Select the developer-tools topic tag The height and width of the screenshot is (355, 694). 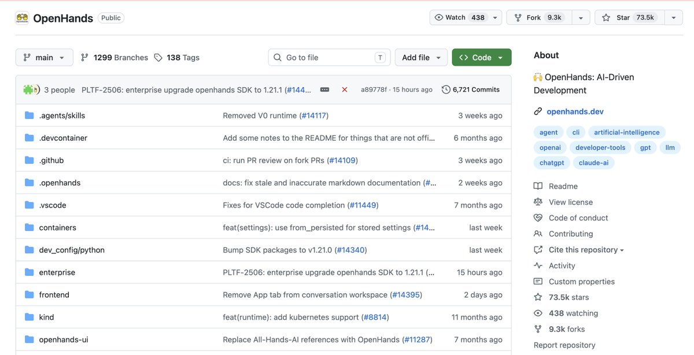[x=600, y=148]
